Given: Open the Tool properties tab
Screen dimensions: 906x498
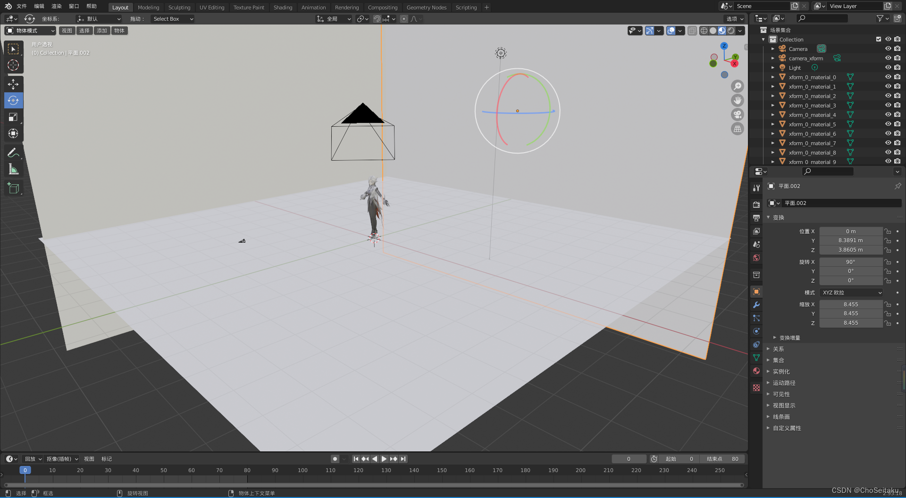Looking at the screenshot, I should [x=756, y=188].
